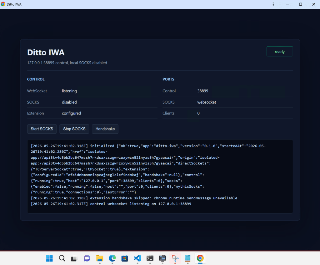Image resolution: width=320 pixels, height=265 pixels.
Task: Open the monitor-with-gears taskbar app
Action: [162, 258]
